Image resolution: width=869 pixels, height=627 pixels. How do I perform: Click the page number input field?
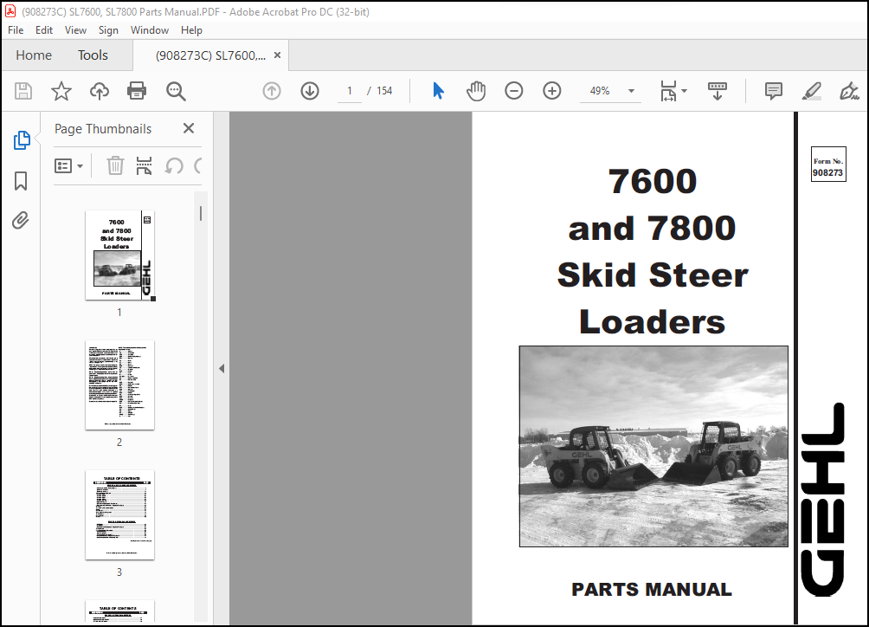[x=350, y=91]
